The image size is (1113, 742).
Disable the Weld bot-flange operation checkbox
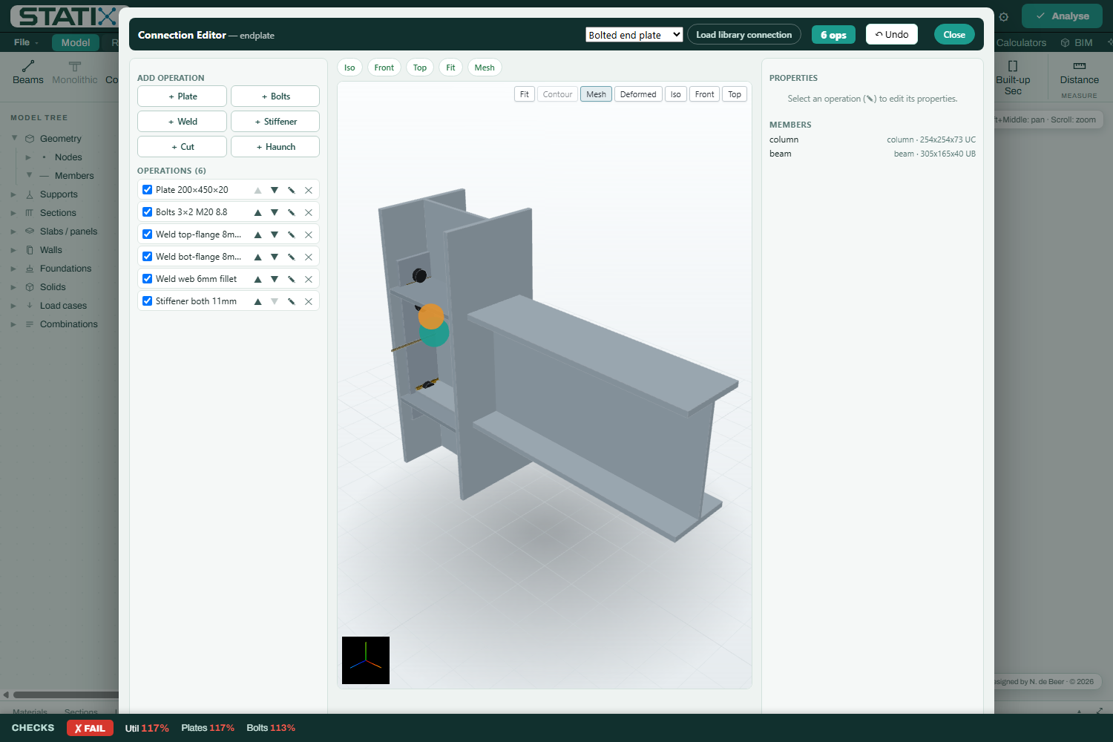(x=147, y=257)
